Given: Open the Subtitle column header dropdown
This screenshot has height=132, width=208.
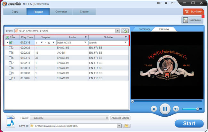Looking at the screenshot, I should tap(126, 37).
